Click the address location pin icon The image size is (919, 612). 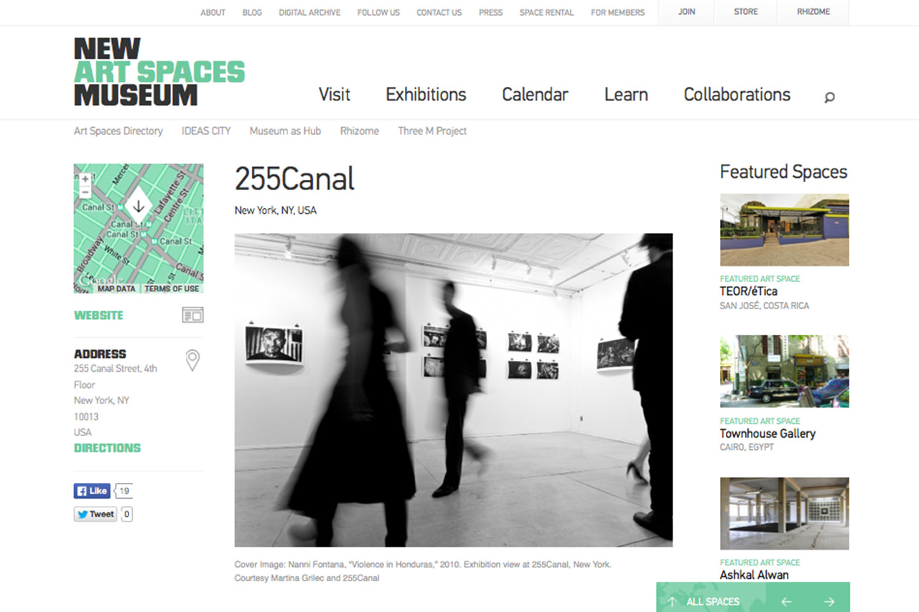(x=192, y=360)
